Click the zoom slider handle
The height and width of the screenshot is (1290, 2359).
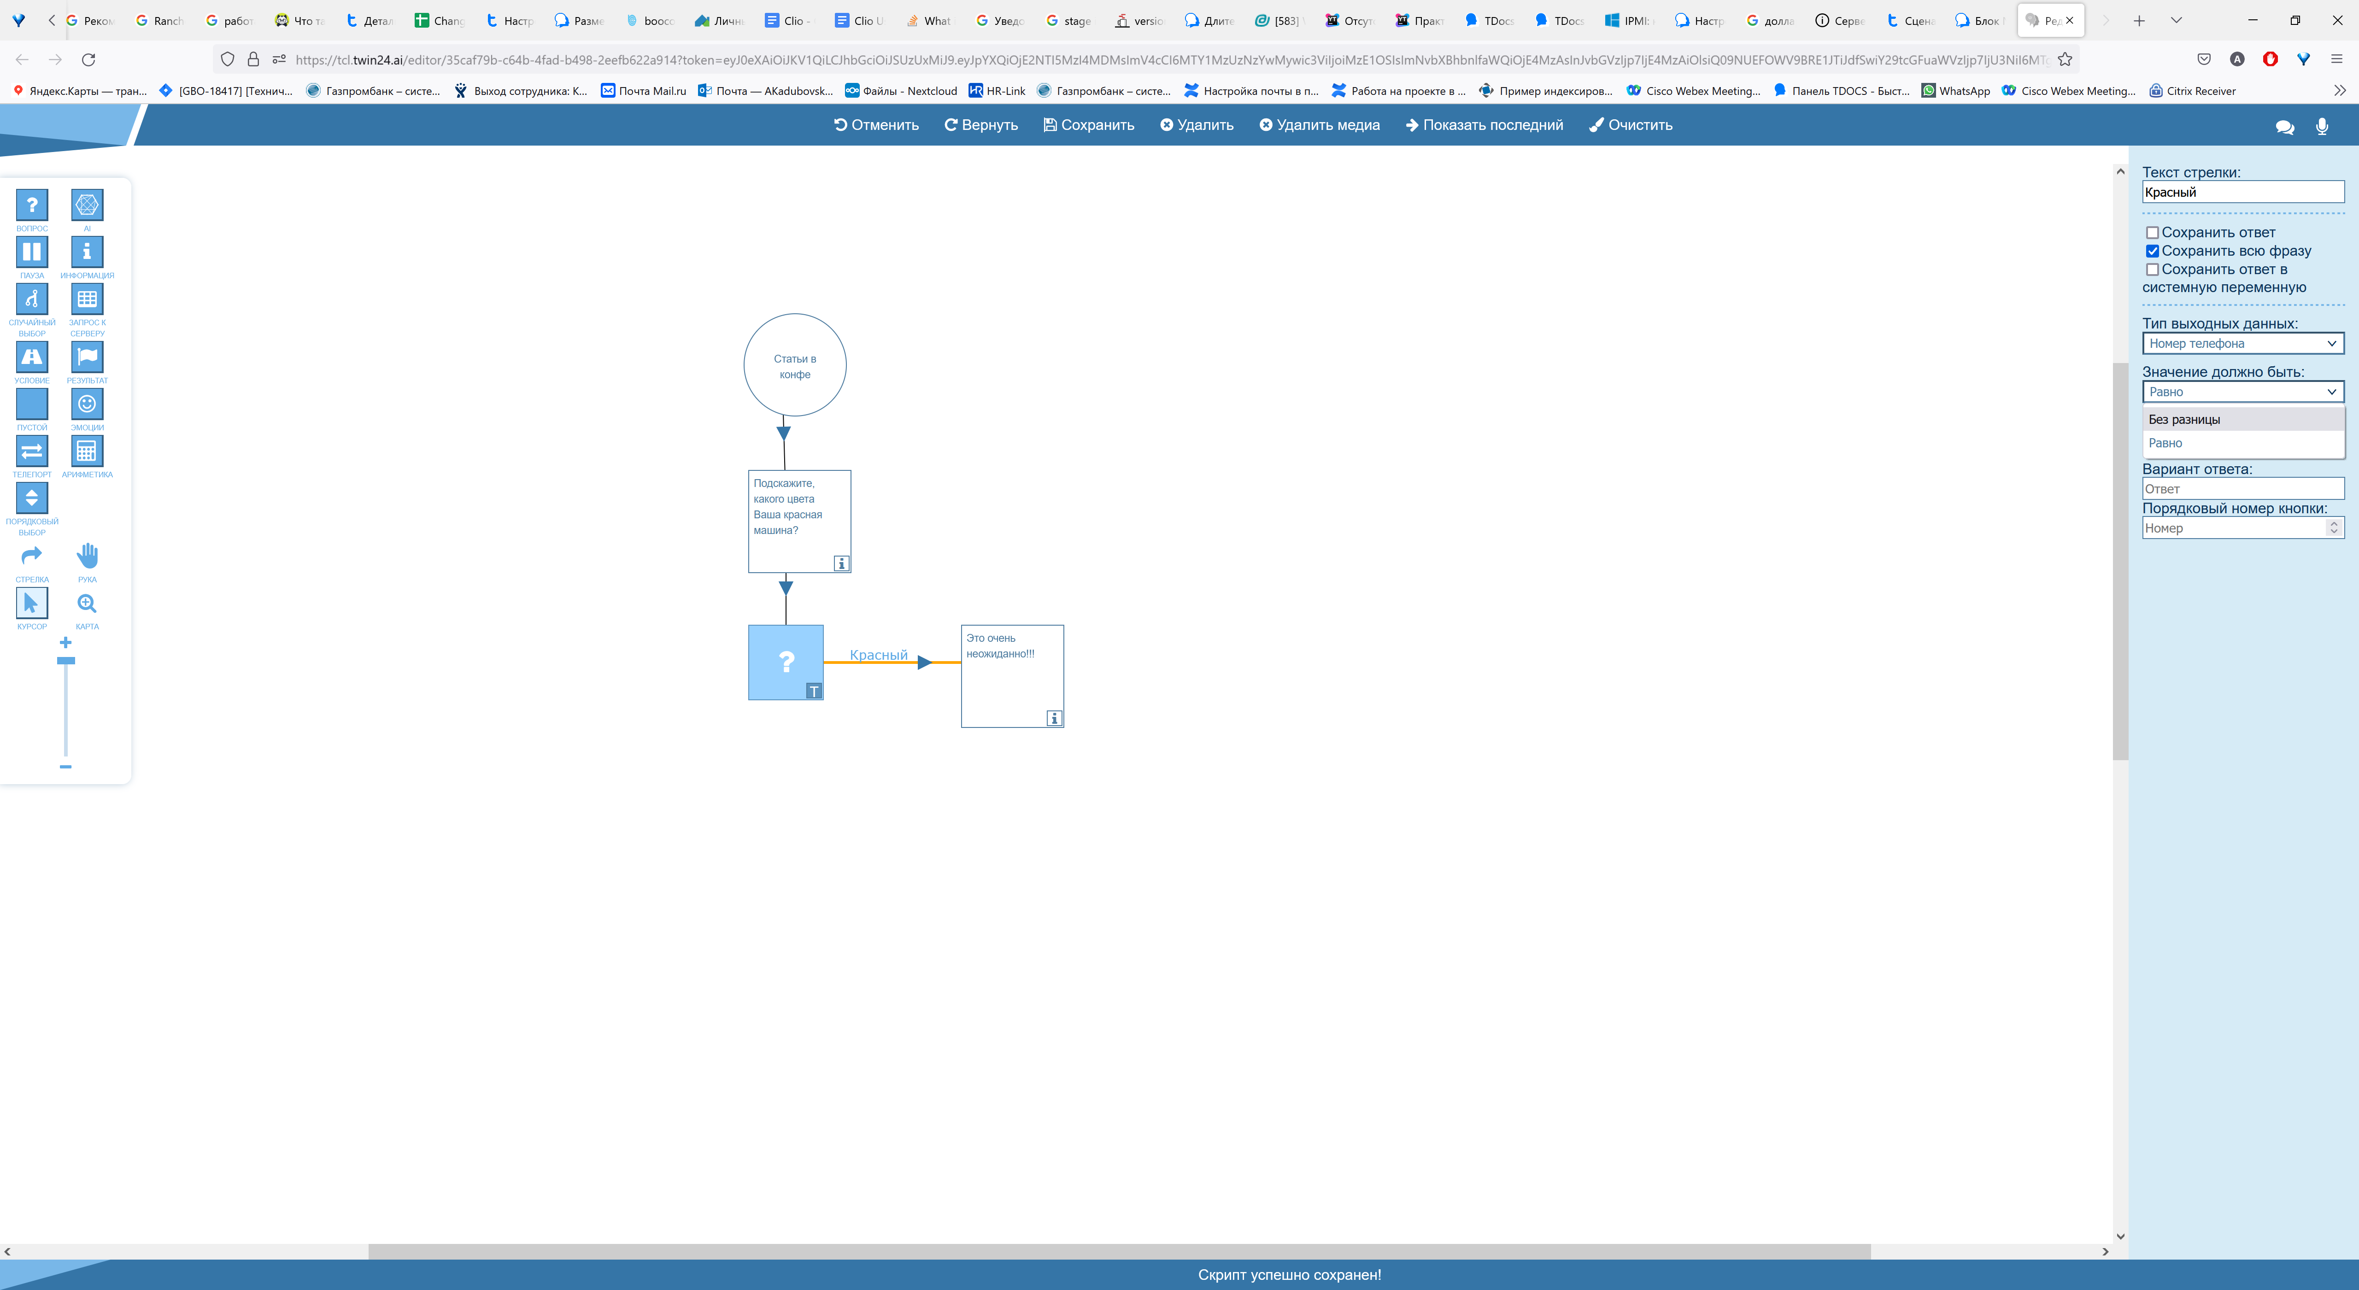[65, 660]
